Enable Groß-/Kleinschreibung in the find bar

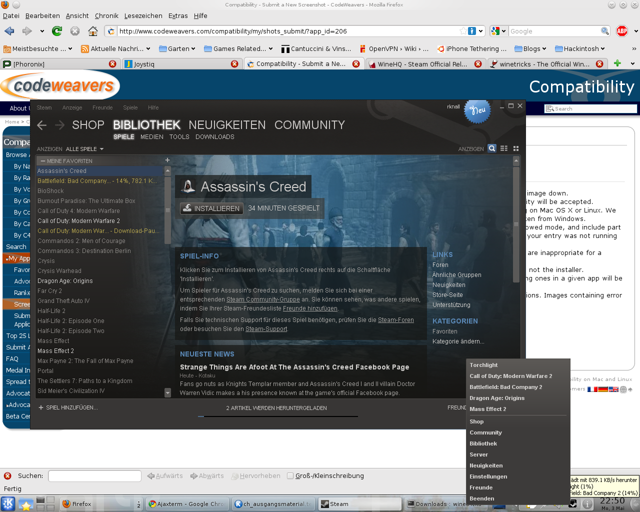point(290,475)
